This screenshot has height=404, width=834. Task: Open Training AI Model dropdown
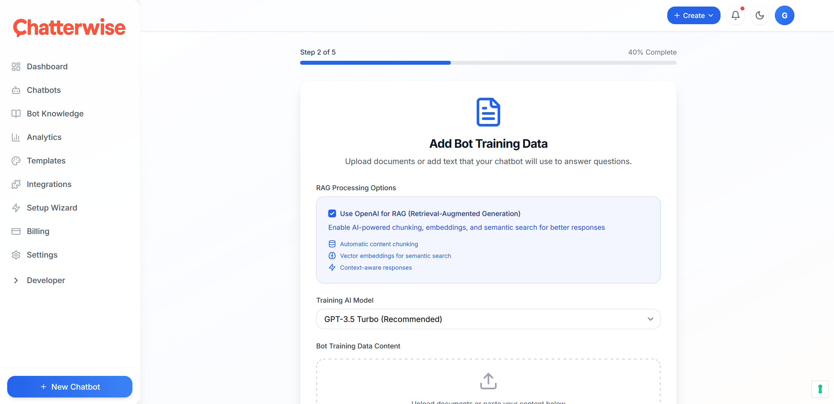click(488, 319)
